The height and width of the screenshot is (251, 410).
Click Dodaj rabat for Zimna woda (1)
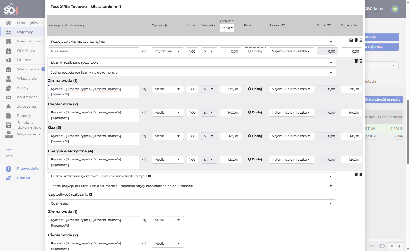pos(255,89)
